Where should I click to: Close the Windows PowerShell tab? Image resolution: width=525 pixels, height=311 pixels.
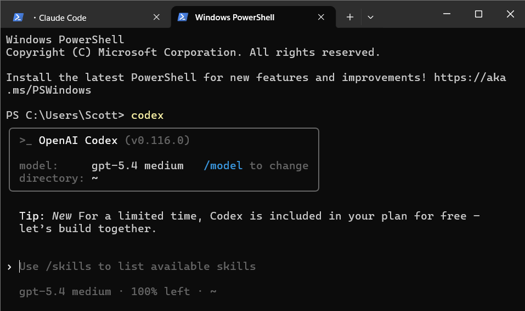click(321, 17)
